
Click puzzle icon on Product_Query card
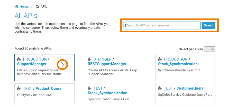pos(19,89)
